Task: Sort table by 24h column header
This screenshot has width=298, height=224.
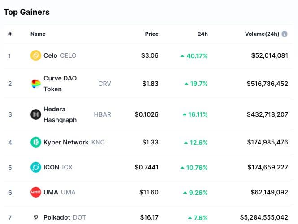Action: coord(203,34)
